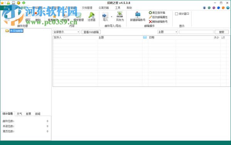Pick the purple theme color circle
The height and width of the screenshot is (145, 231).
coord(214,8)
